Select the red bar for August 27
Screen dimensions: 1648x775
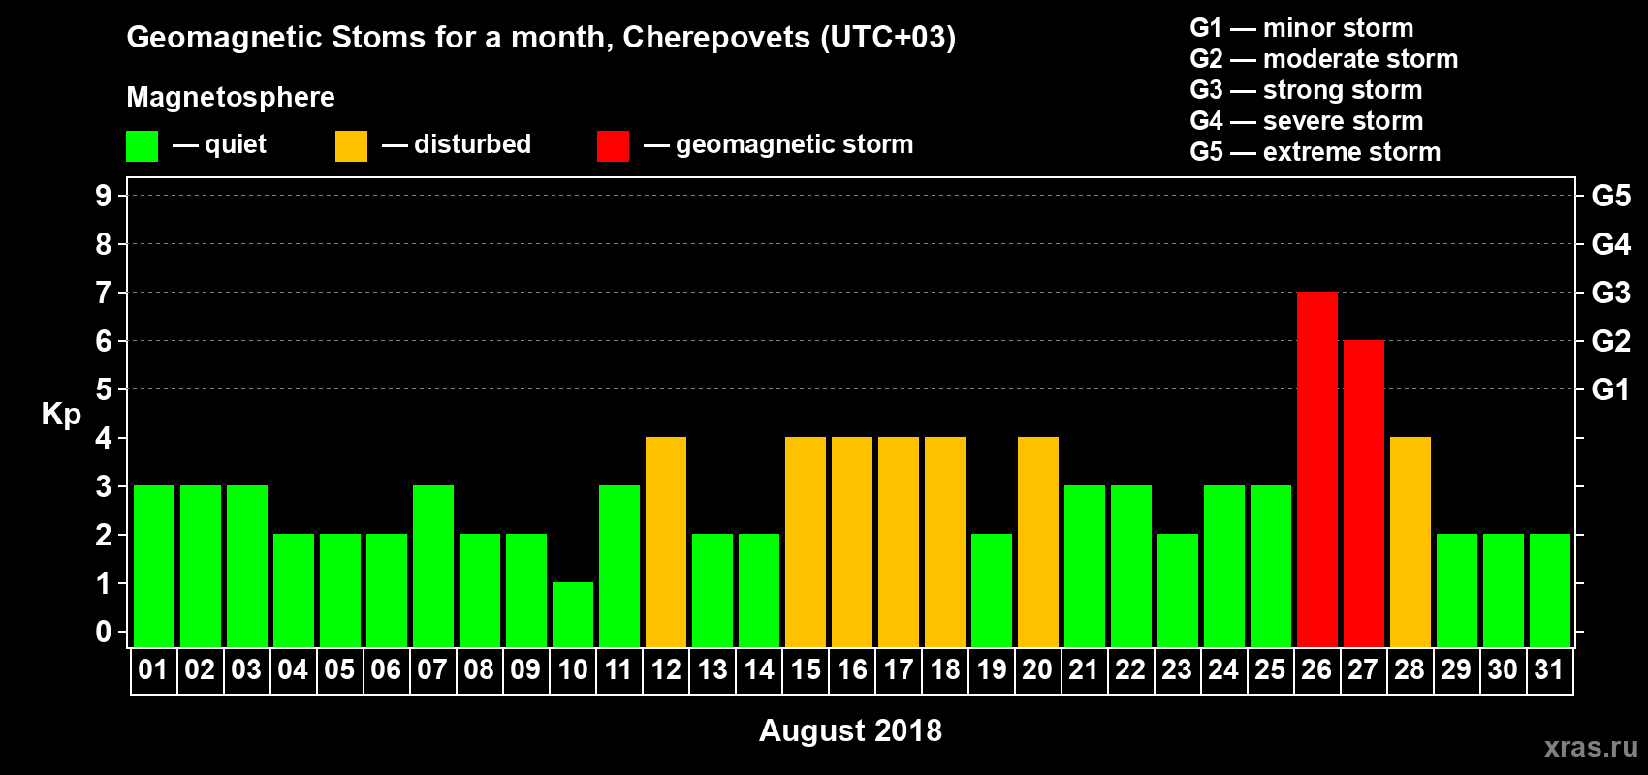(x=1364, y=493)
